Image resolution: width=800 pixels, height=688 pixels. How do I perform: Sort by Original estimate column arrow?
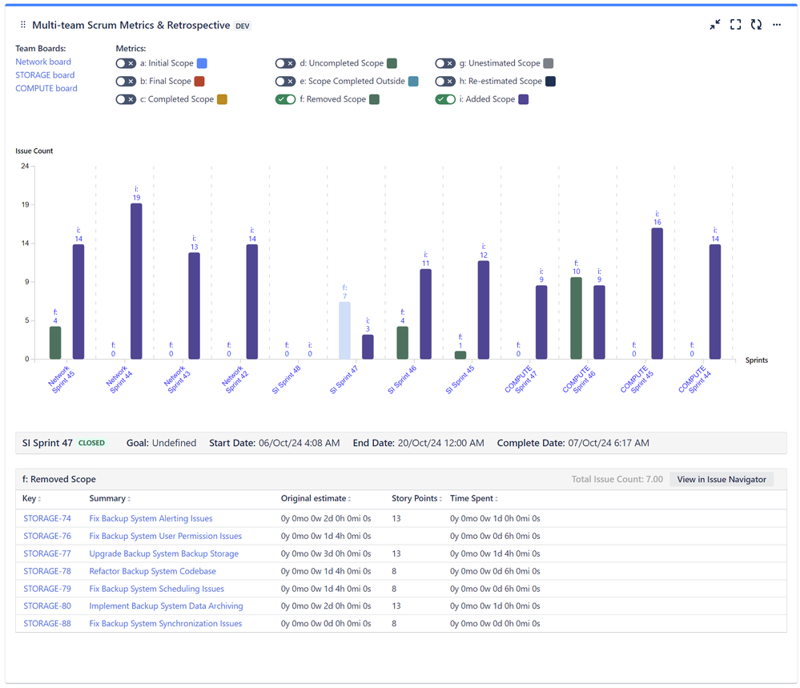click(350, 499)
